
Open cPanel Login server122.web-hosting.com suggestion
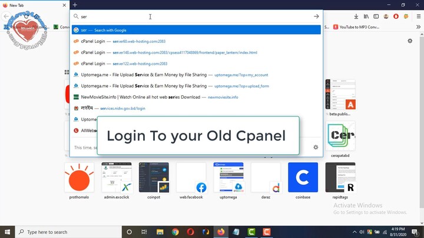(x=196, y=63)
